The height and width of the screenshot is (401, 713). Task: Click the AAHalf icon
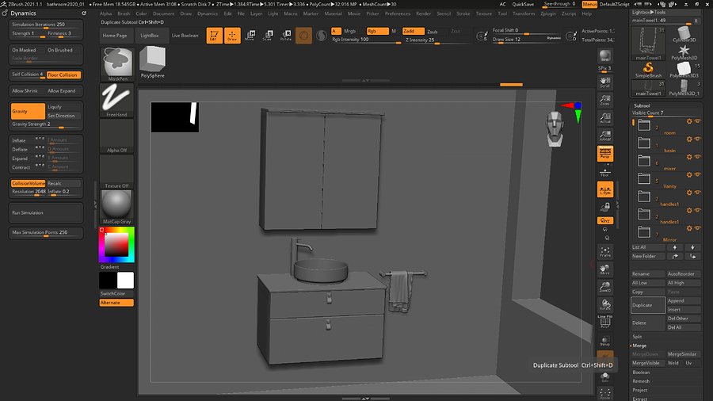(x=605, y=136)
